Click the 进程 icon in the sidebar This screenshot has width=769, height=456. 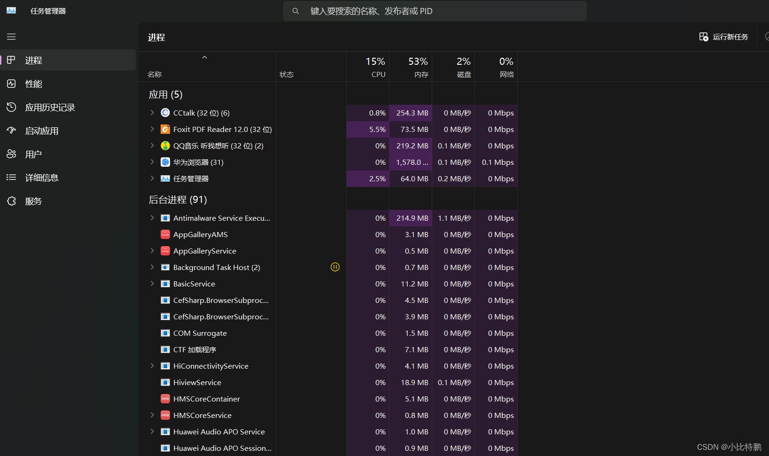[x=11, y=60]
